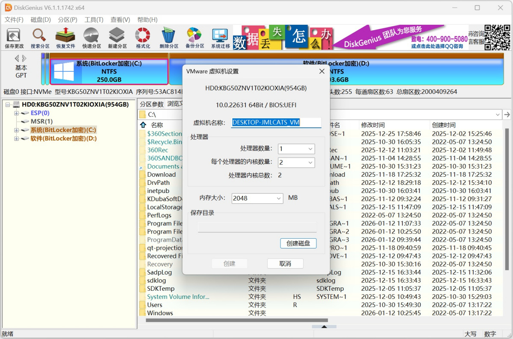The width and height of the screenshot is (513, 339).
Task: Open the 备份分区 backup partition tool
Action: tap(195, 38)
